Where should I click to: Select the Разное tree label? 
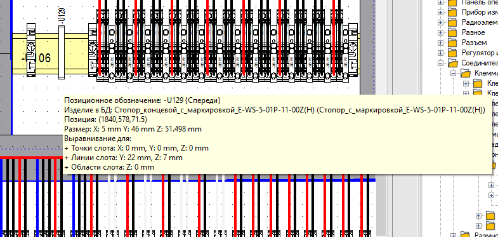point(473,33)
